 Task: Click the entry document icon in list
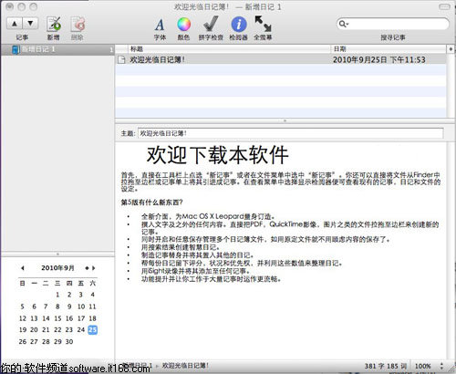click(x=121, y=59)
